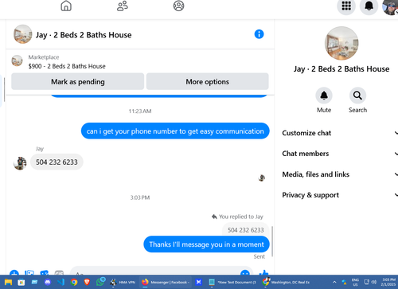This screenshot has height=289, width=398.
Task: Expand the Customize chat section
Action: point(340,133)
